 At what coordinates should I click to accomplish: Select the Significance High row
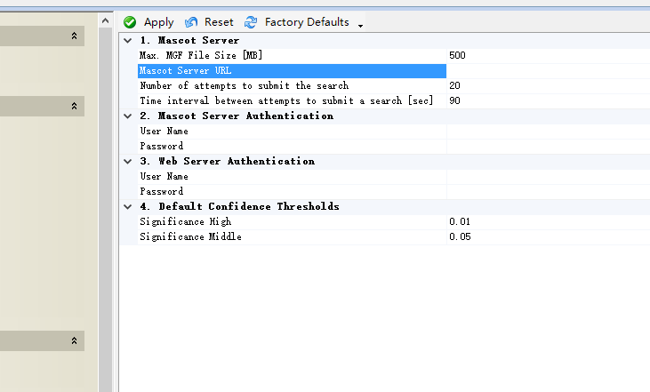pos(292,221)
